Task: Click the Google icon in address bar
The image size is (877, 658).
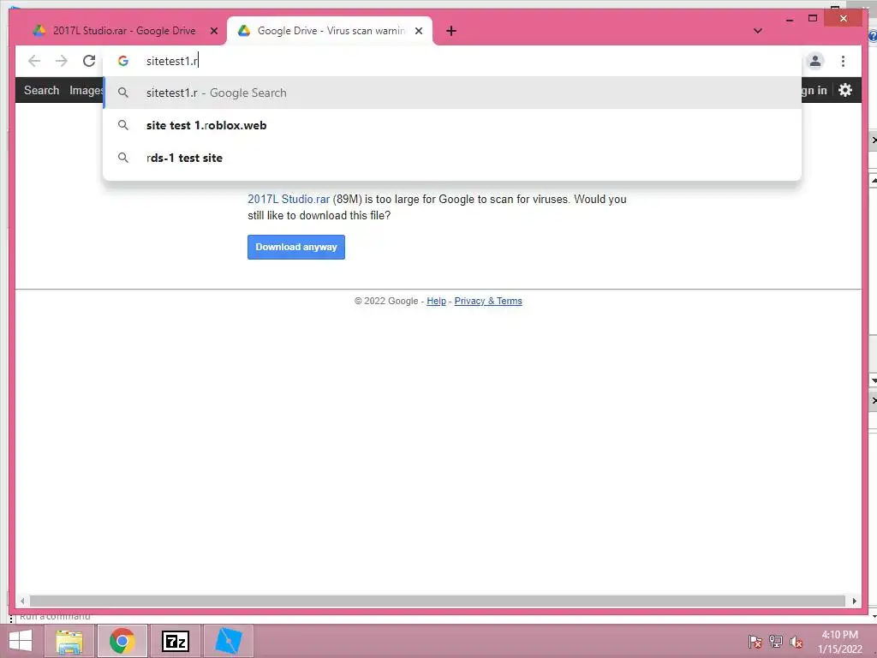Action: tap(123, 61)
